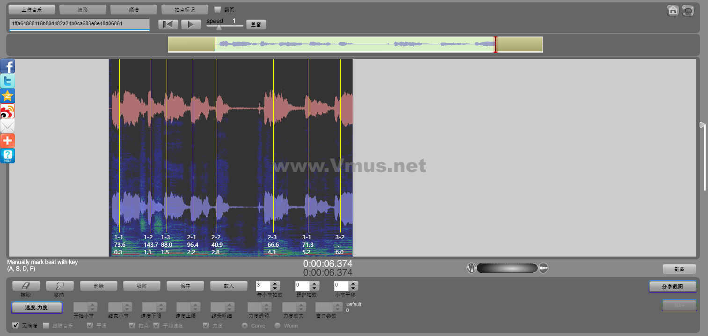Image resolution: width=708 pixels, height=336 pixels.
Task: Increase the 小节平移 stepper value
Action: pyautogui.click(x=353, y=283)
